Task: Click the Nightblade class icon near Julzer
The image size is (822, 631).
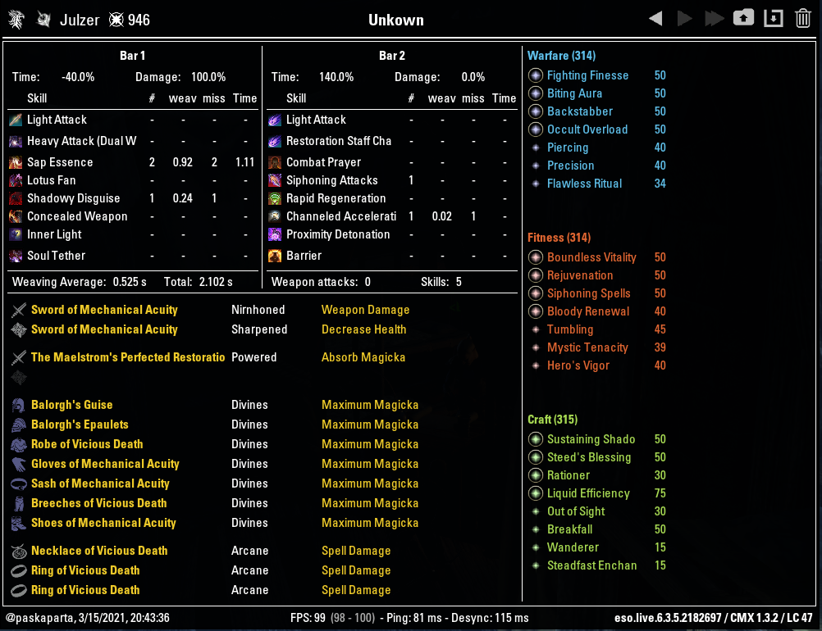Action: 44,20
